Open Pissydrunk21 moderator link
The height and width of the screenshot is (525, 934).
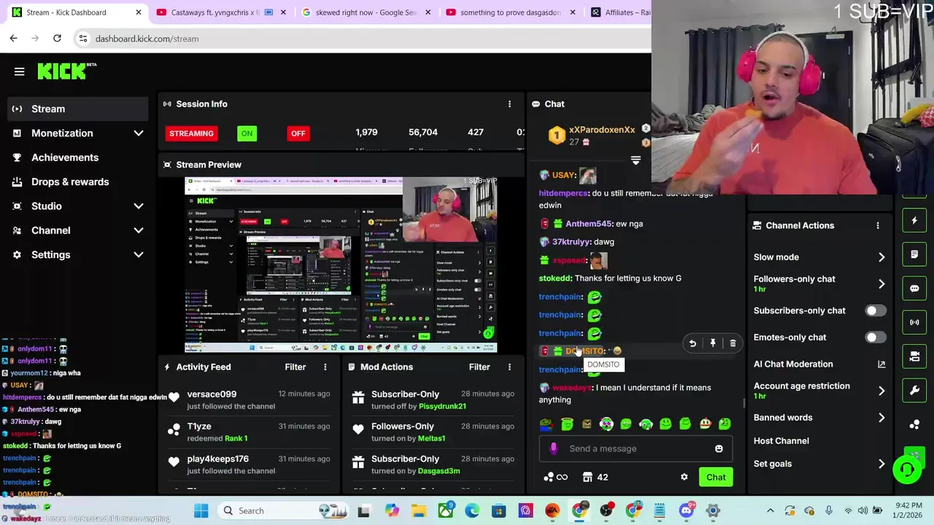pyautogui.click(x=442, y=406)
